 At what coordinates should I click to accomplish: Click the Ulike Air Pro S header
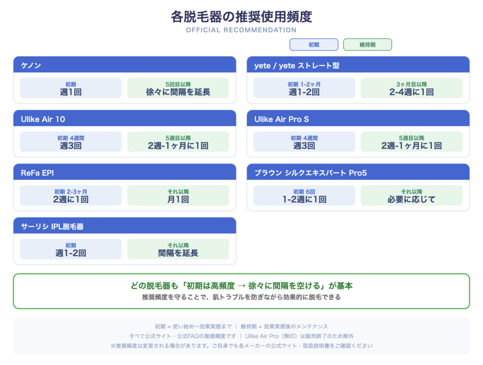pos(358,118)
